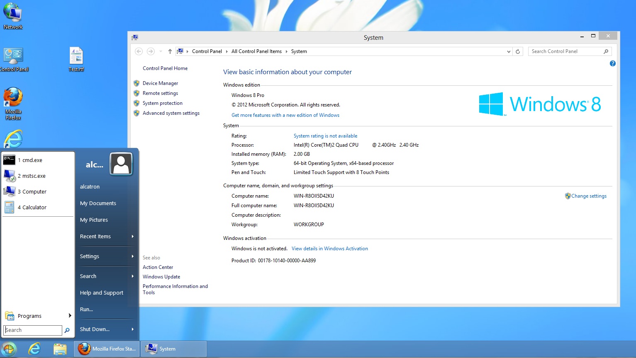Click Control Panel breadcrumb

point(207,51)
